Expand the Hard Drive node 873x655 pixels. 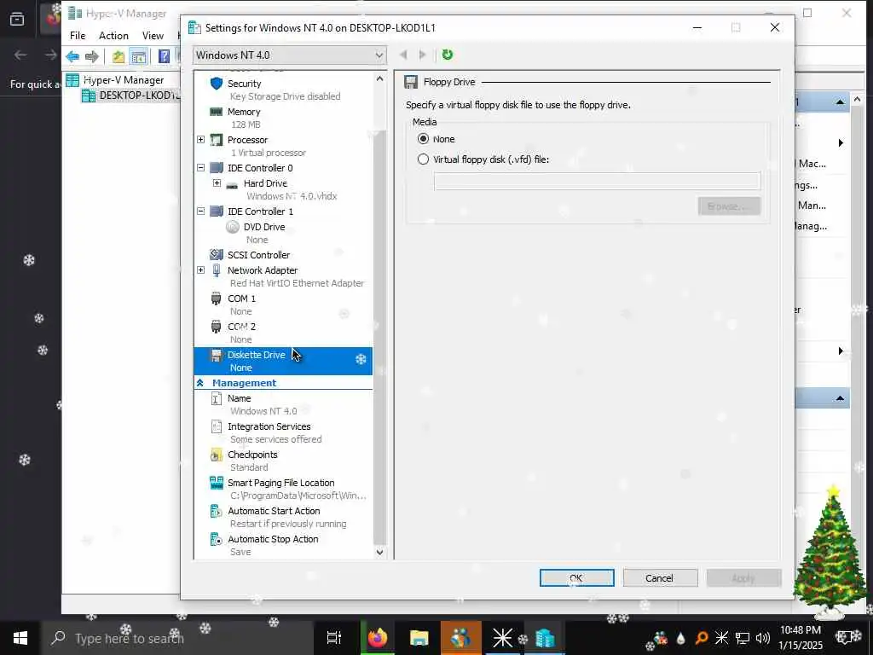point(217,183)
